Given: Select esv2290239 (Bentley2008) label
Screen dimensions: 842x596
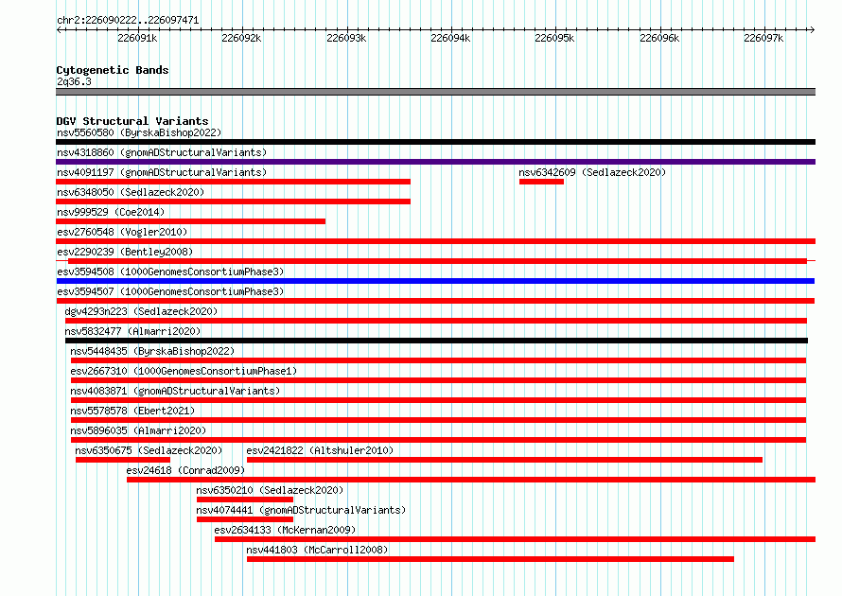Looking at the screenshot, I should [x=125, y=252].
